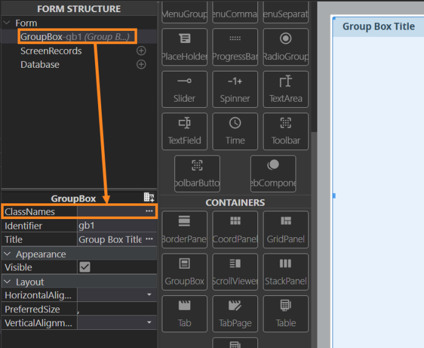This screenshot has height=348, width=424.
Task: Select the ScrollViewer container
Action: pos(235,271)
